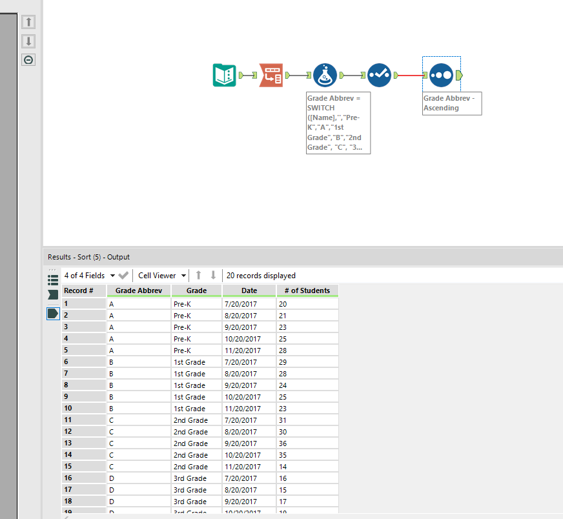This screenshot has height=519, width=563.
Task: Click Date cell 7/20/2017 in record 1
Action: coord(249,304)
